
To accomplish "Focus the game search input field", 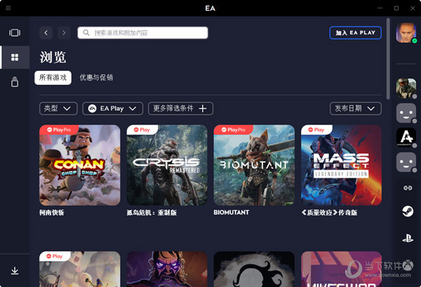I will tap(143, 33).
